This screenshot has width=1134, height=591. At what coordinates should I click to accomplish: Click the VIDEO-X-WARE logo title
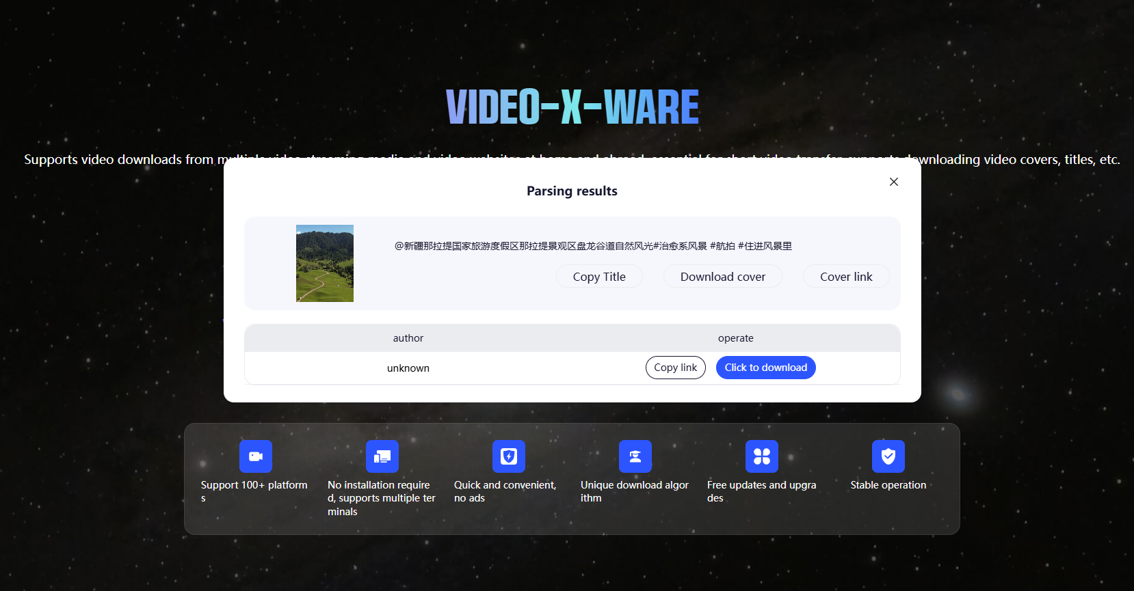click(572, 107)
